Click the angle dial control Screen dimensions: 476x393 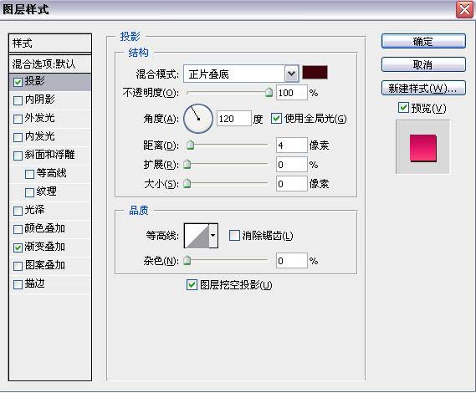[x=198, y=119]
